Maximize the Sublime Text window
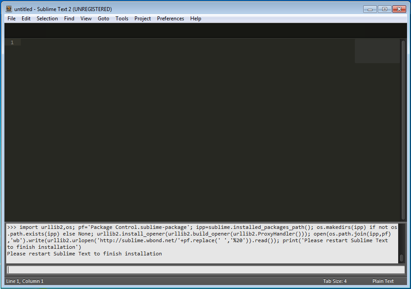 click(384, 9)
